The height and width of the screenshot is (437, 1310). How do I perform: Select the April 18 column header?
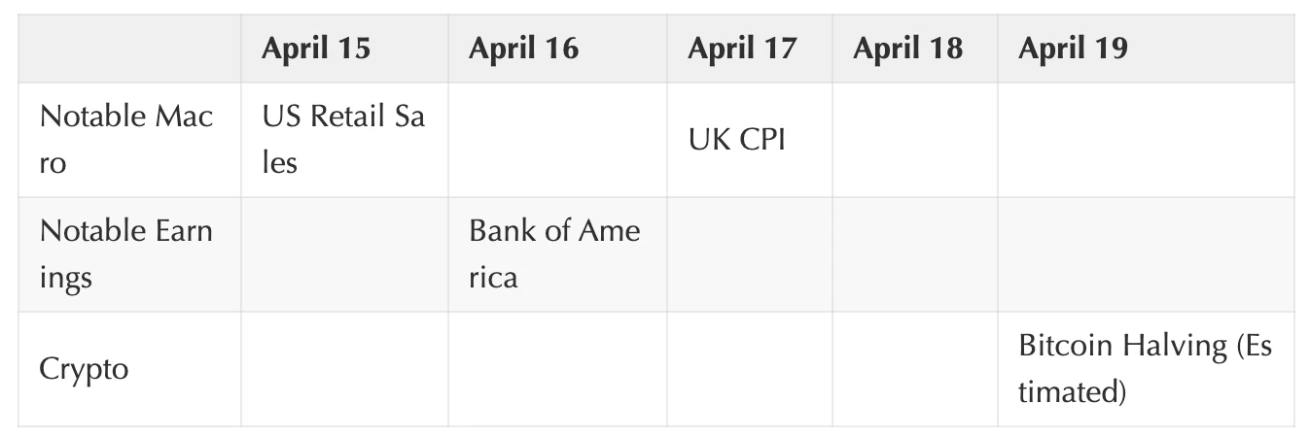907,49
